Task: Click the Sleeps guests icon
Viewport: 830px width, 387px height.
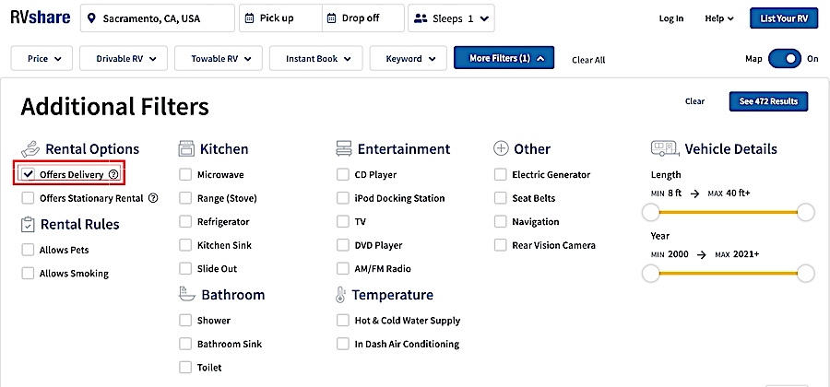Action: coord(421,18)
